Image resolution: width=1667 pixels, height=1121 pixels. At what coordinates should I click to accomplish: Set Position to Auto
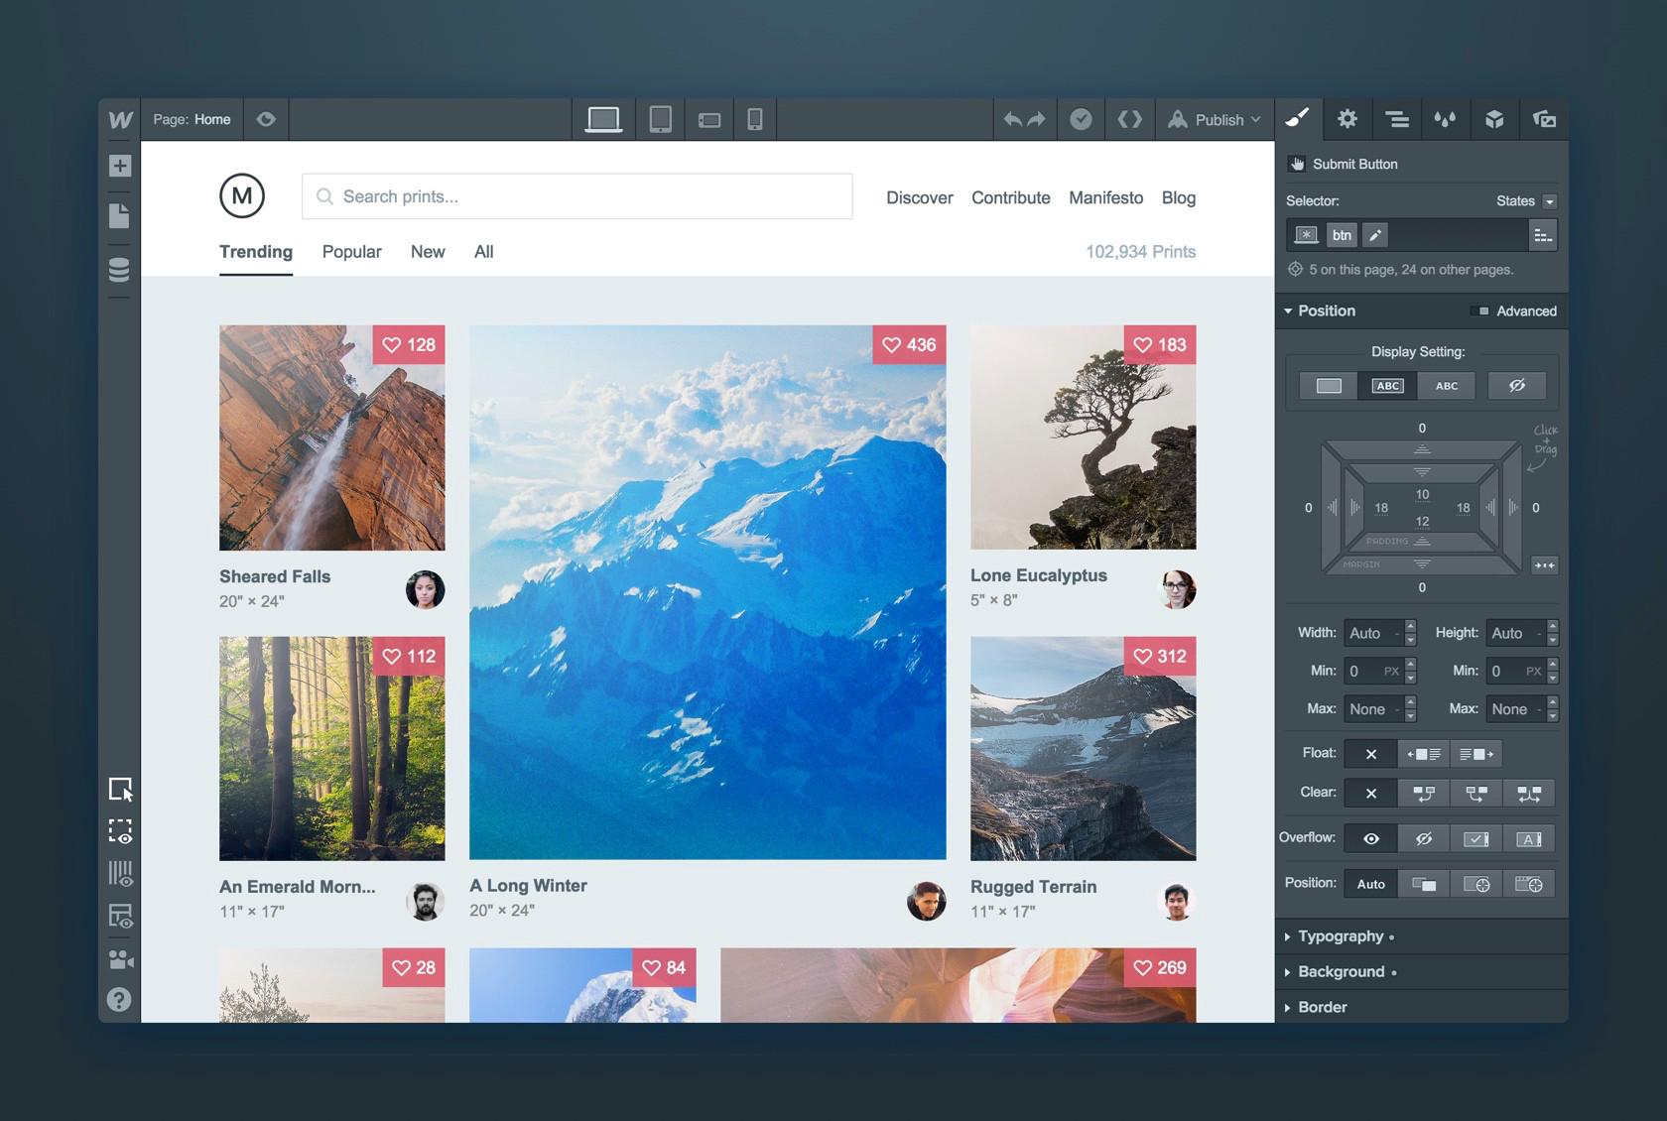pos(1370,884)
